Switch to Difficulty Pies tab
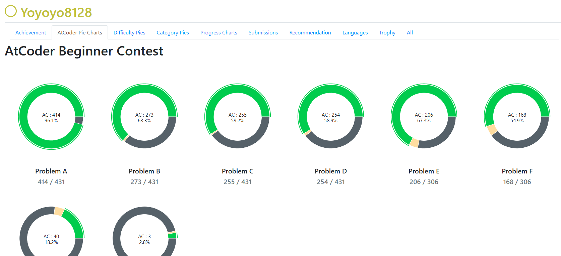561x256 pixels. [x=129, y=33]
